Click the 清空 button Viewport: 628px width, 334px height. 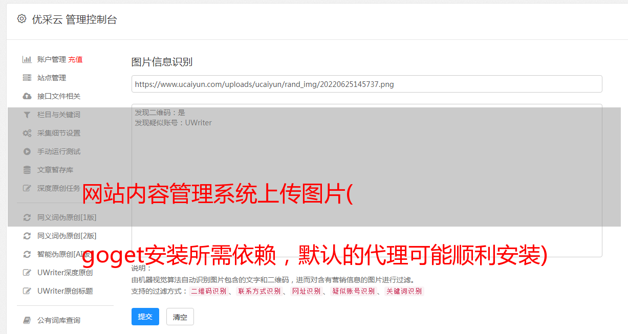180,317
